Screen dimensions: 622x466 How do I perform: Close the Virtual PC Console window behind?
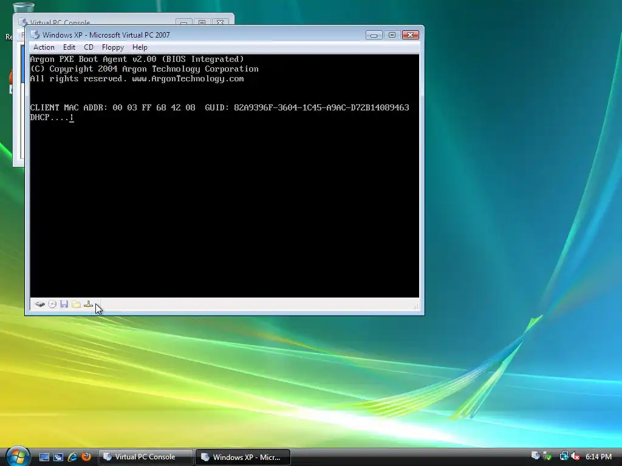[x=220, y=22]
